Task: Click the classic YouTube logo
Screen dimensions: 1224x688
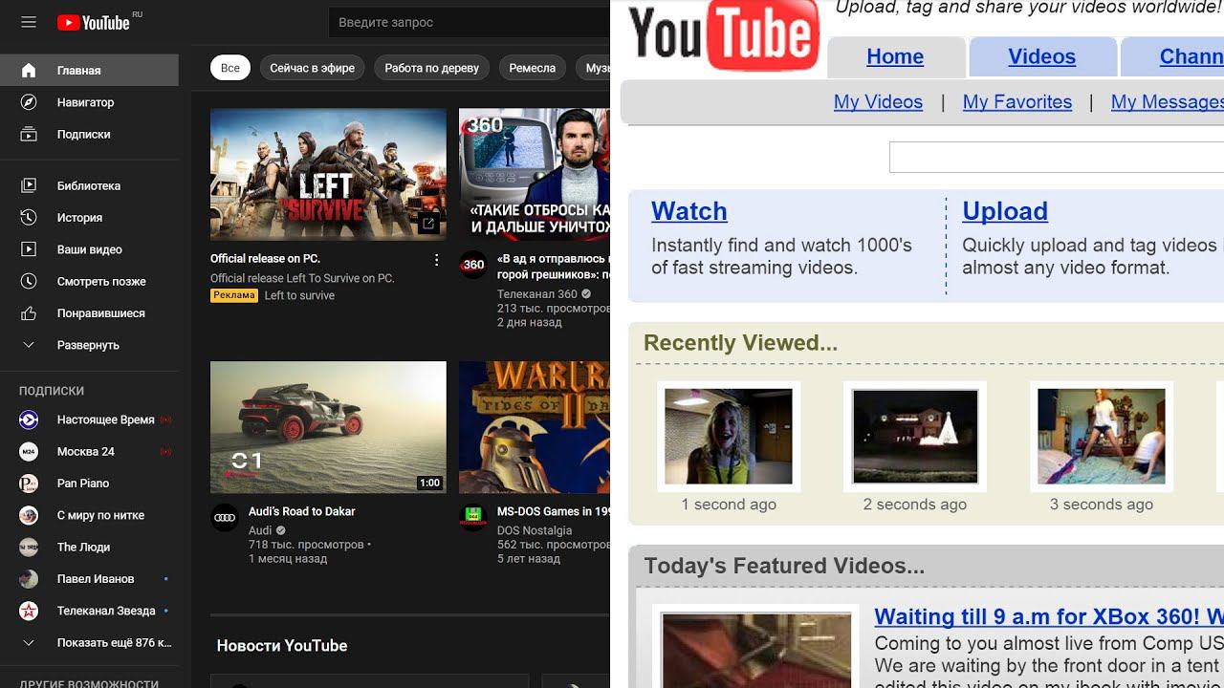Action: [724, 35]
